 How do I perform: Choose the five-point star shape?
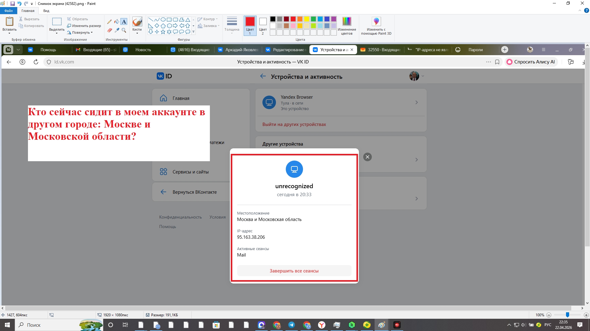163,32
